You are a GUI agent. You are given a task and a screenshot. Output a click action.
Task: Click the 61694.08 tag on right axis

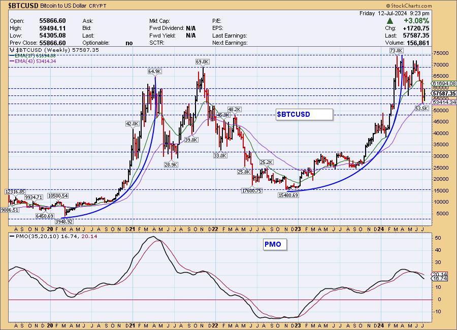coord(444,84)
